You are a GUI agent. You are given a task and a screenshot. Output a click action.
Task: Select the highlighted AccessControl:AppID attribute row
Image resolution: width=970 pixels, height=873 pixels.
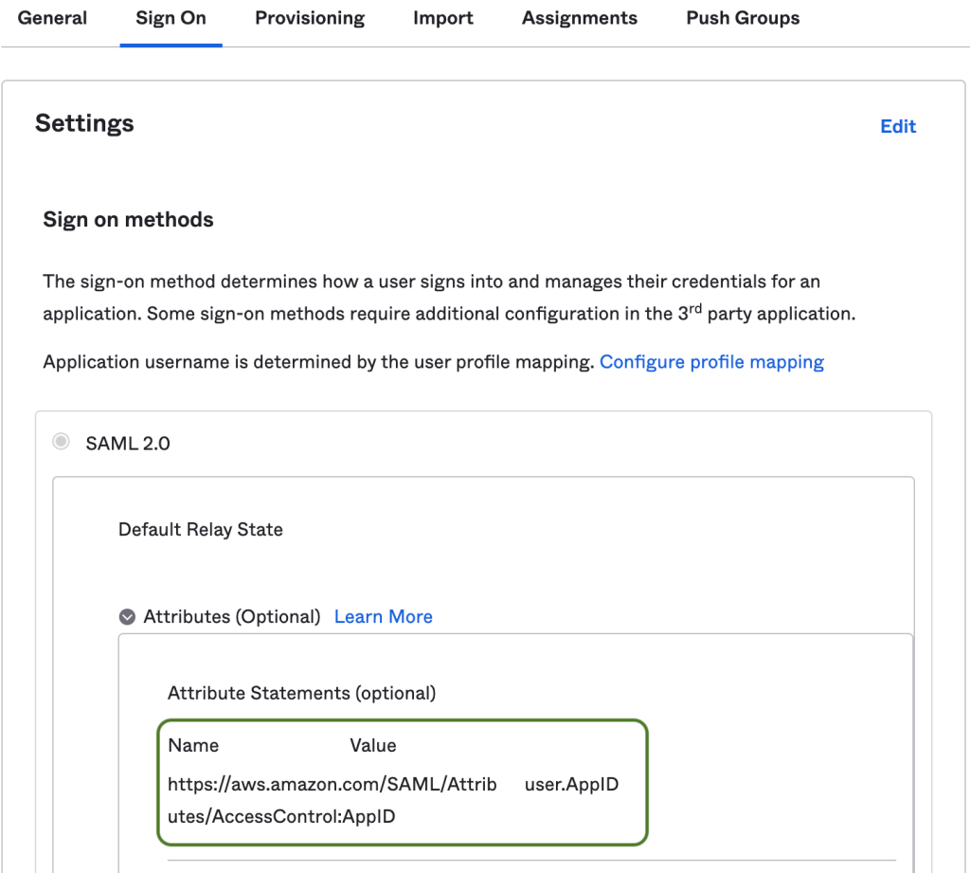pos(403,782)
